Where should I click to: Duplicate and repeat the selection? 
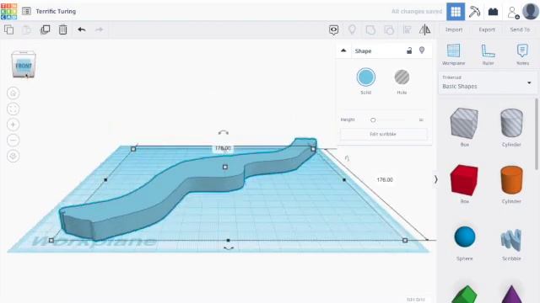45,29
